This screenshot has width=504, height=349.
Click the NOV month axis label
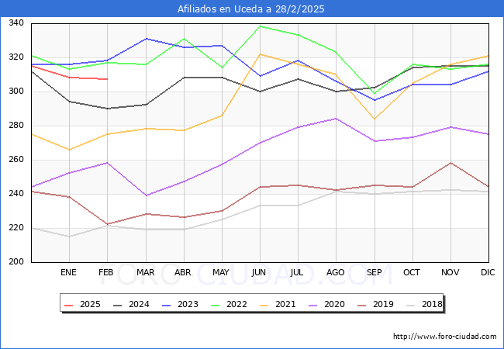(x=450, y=272)
